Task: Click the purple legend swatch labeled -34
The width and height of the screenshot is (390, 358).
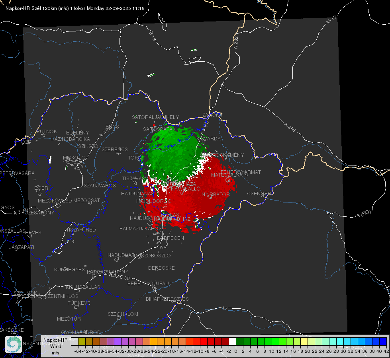Action: 118,342
